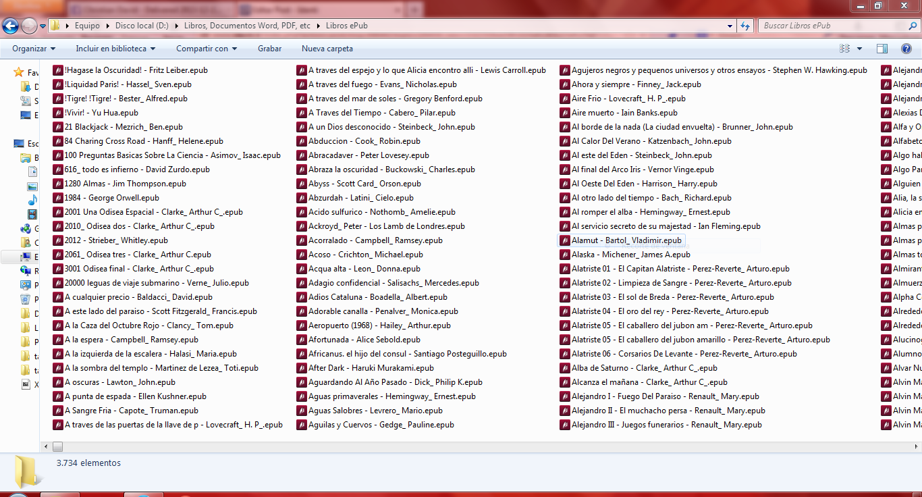922x497 pixels.
Task: Select file 20000 leguas de viaje submarino
Action: coord(151,283)
